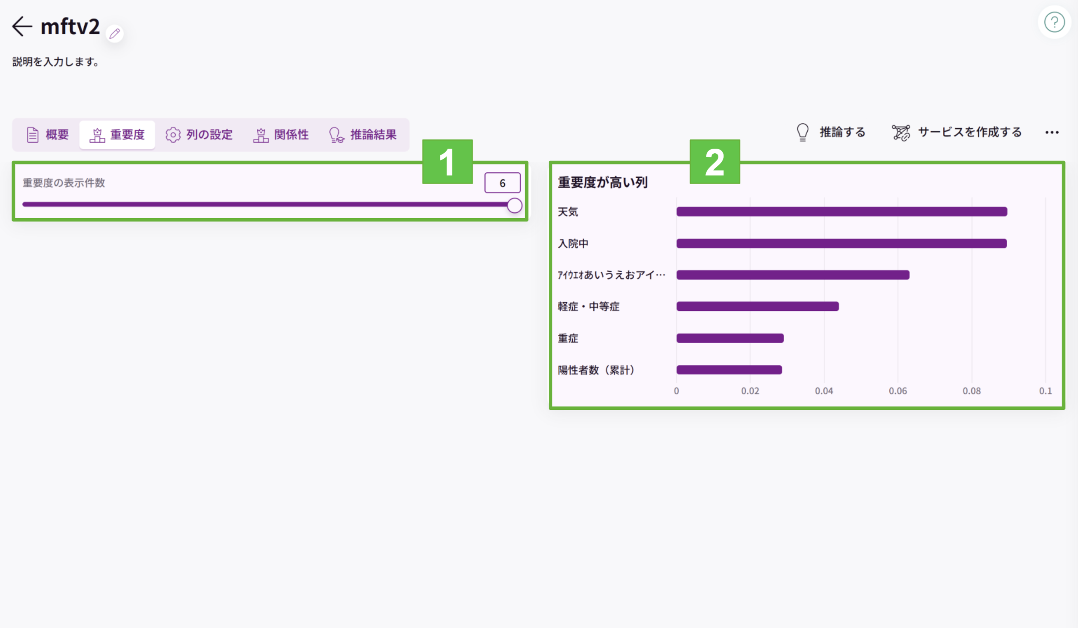Select the 重要度 tab
This screenshot has width=1078, height=628.
pyautogui.click(x=117, y=135)
